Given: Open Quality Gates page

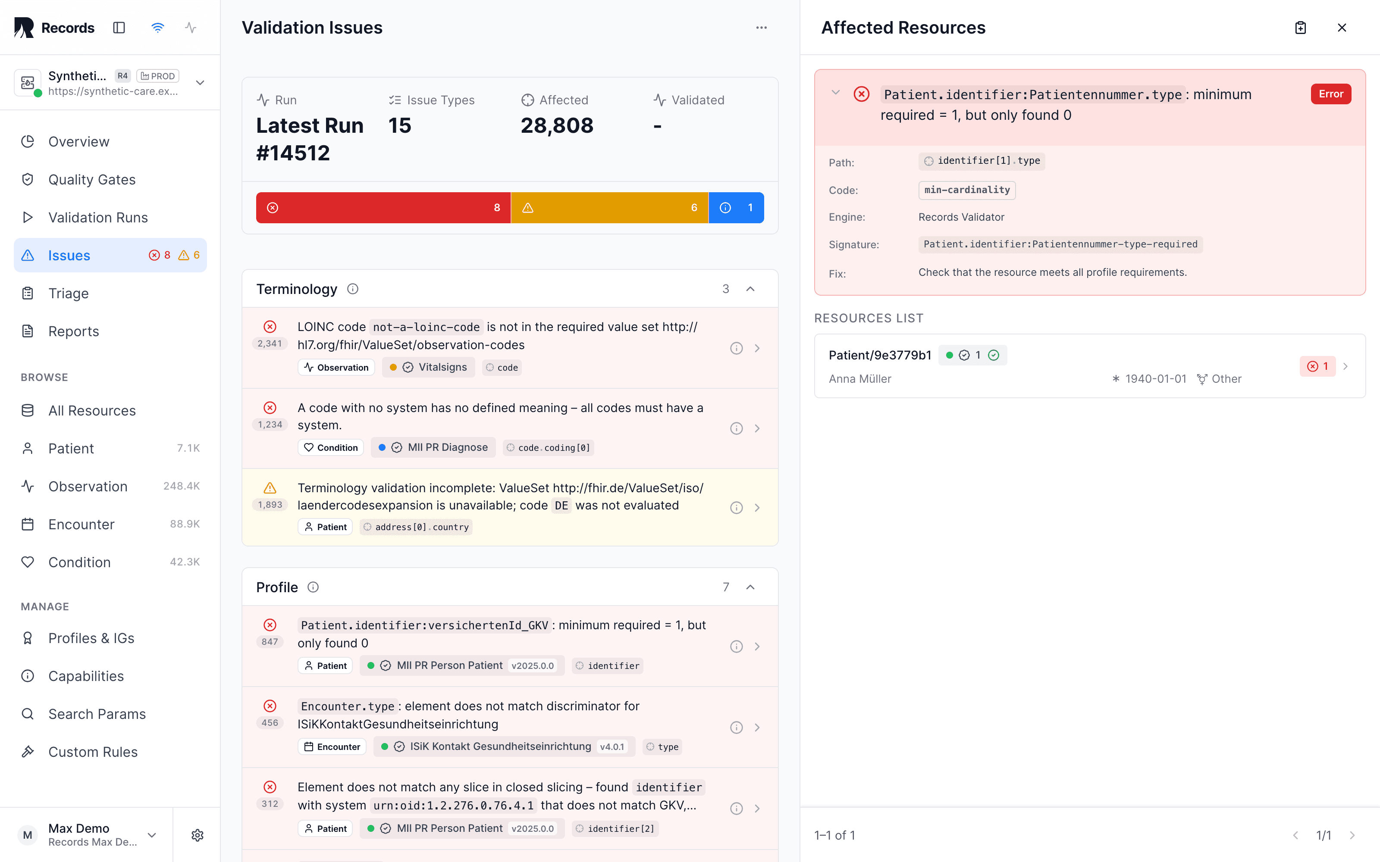Looking at the screenshot, I should coord(111,180).
